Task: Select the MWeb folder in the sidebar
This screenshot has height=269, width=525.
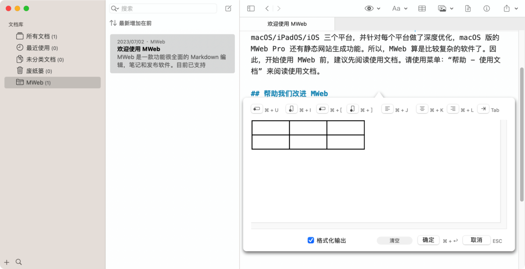Action: pyautogui.click(x=52, y=82)
